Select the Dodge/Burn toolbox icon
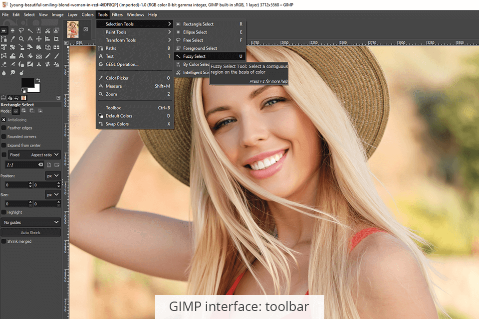 pyautogui.click(x=21, y=73)
